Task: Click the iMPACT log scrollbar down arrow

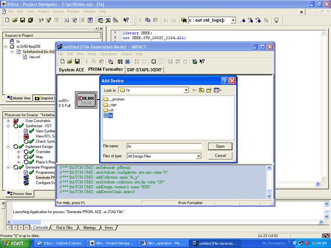Action: 269,196
